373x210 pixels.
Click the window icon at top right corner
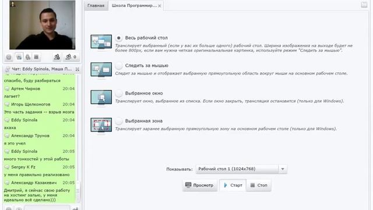tap(364, 5)
